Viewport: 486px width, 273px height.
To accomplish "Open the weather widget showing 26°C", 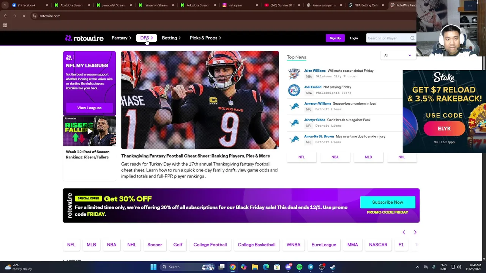I will pyautogui.click(x=18, y=267).
